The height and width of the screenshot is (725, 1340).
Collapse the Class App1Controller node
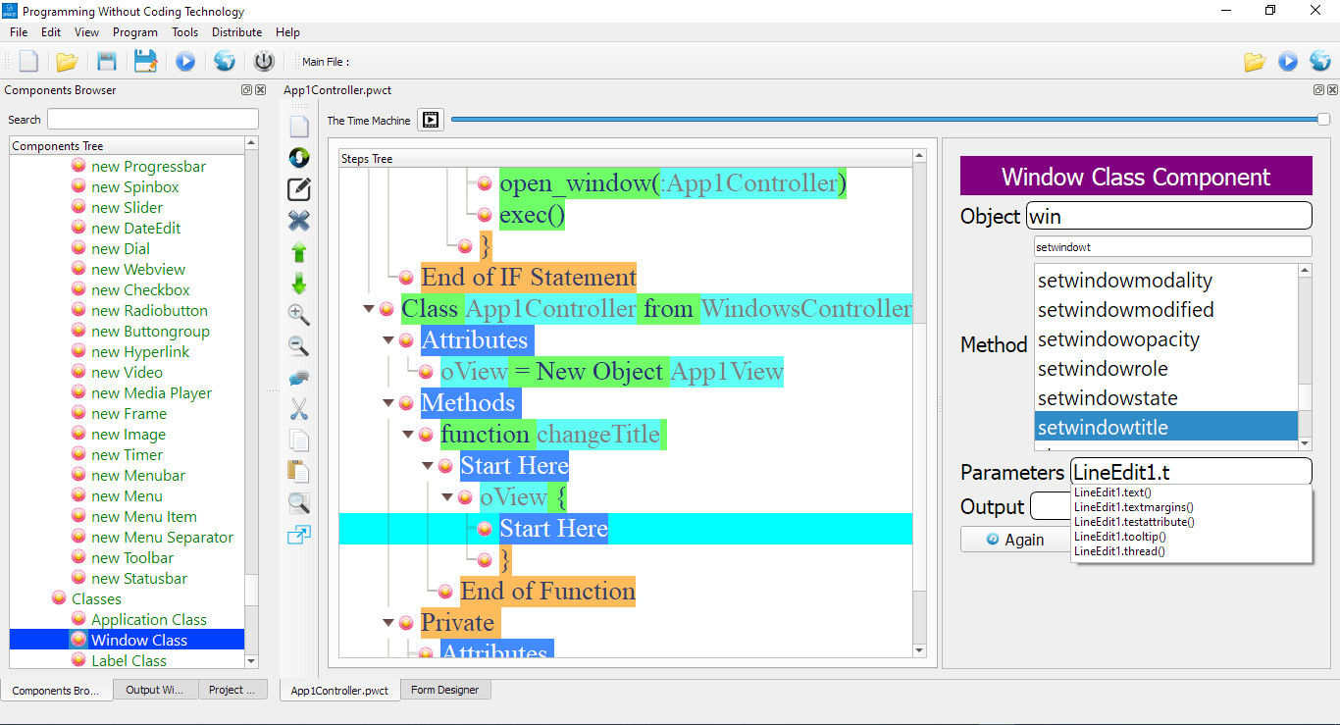tap(368, 308)
